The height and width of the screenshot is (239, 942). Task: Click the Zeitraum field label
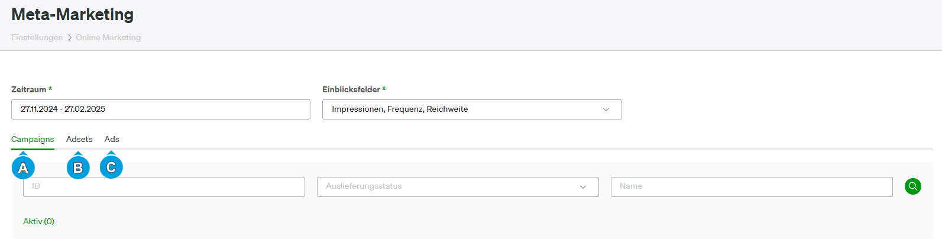(29, 89)
